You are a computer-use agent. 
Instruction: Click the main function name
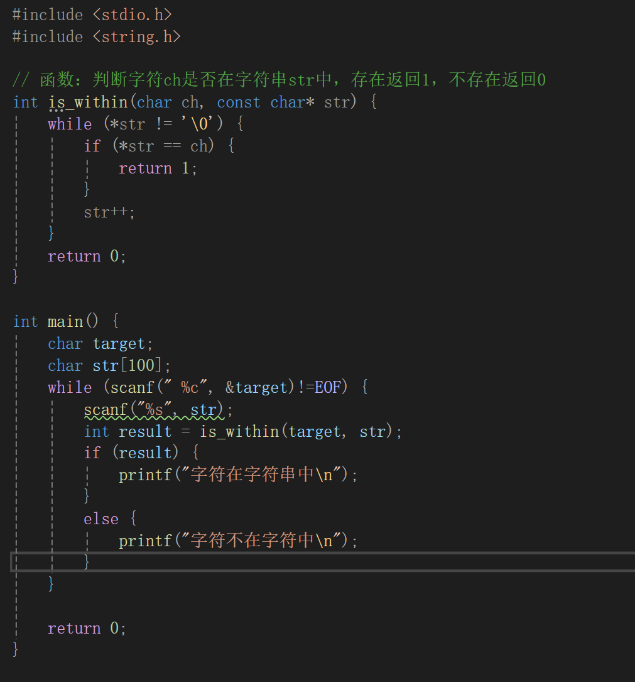pos(65,322)
